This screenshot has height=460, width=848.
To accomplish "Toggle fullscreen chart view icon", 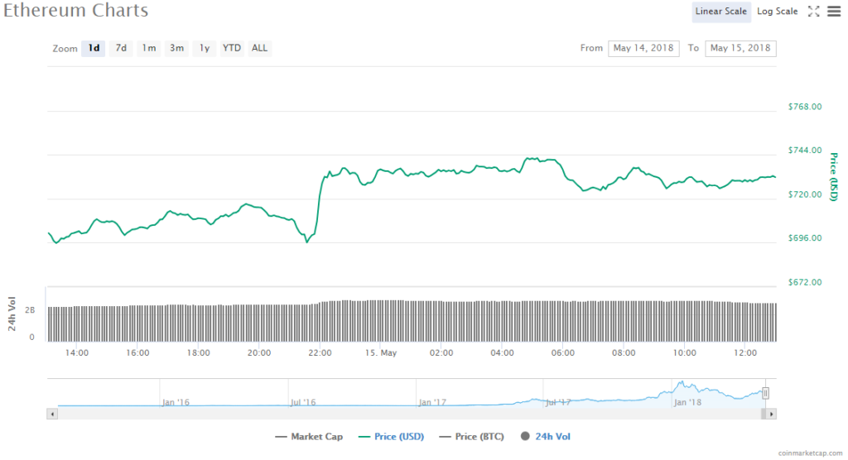I will click(x=813, y=11).
